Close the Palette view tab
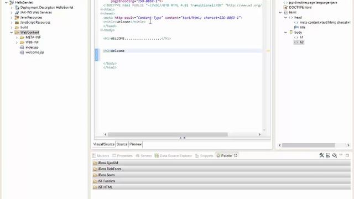The image size is (354, 199). tap(236, 155)
